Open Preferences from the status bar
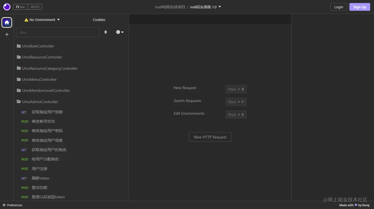This screenshot has width=374, height=209. click(x=12, y=205)
